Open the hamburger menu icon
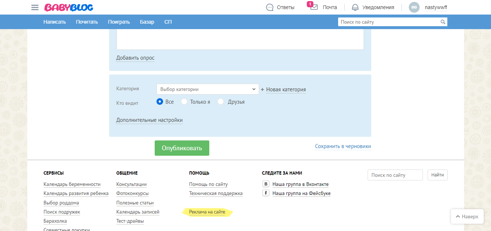This screenshot has height=231, width=491. click(x=35, y=7)
